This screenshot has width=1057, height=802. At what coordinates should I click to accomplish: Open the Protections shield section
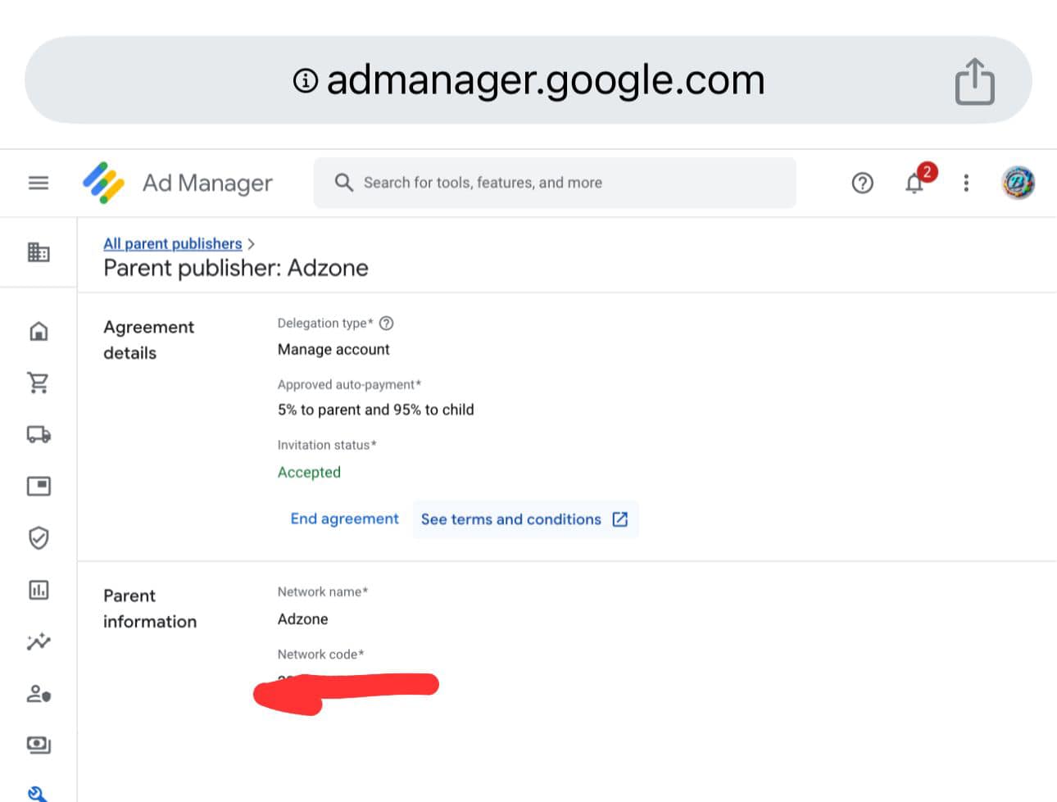coord(39,538)
